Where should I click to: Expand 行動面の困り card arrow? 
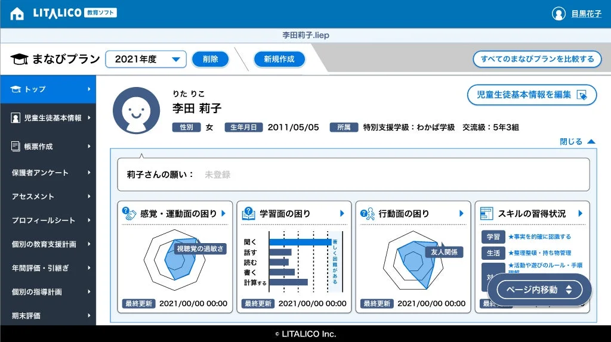tap(461, 213)
